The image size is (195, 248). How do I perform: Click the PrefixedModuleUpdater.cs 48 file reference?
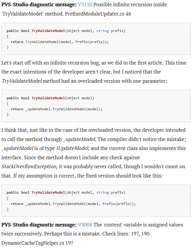click(98, 14)
